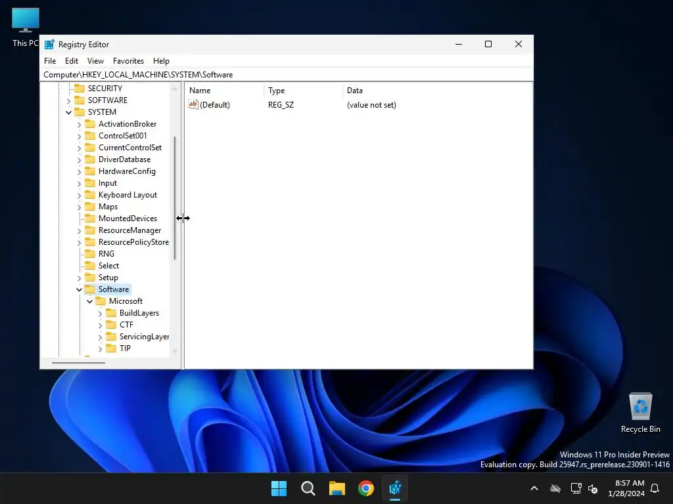The image size is (673, 504).
Task: Click the Select folder icon
Action: pos(90,266)
